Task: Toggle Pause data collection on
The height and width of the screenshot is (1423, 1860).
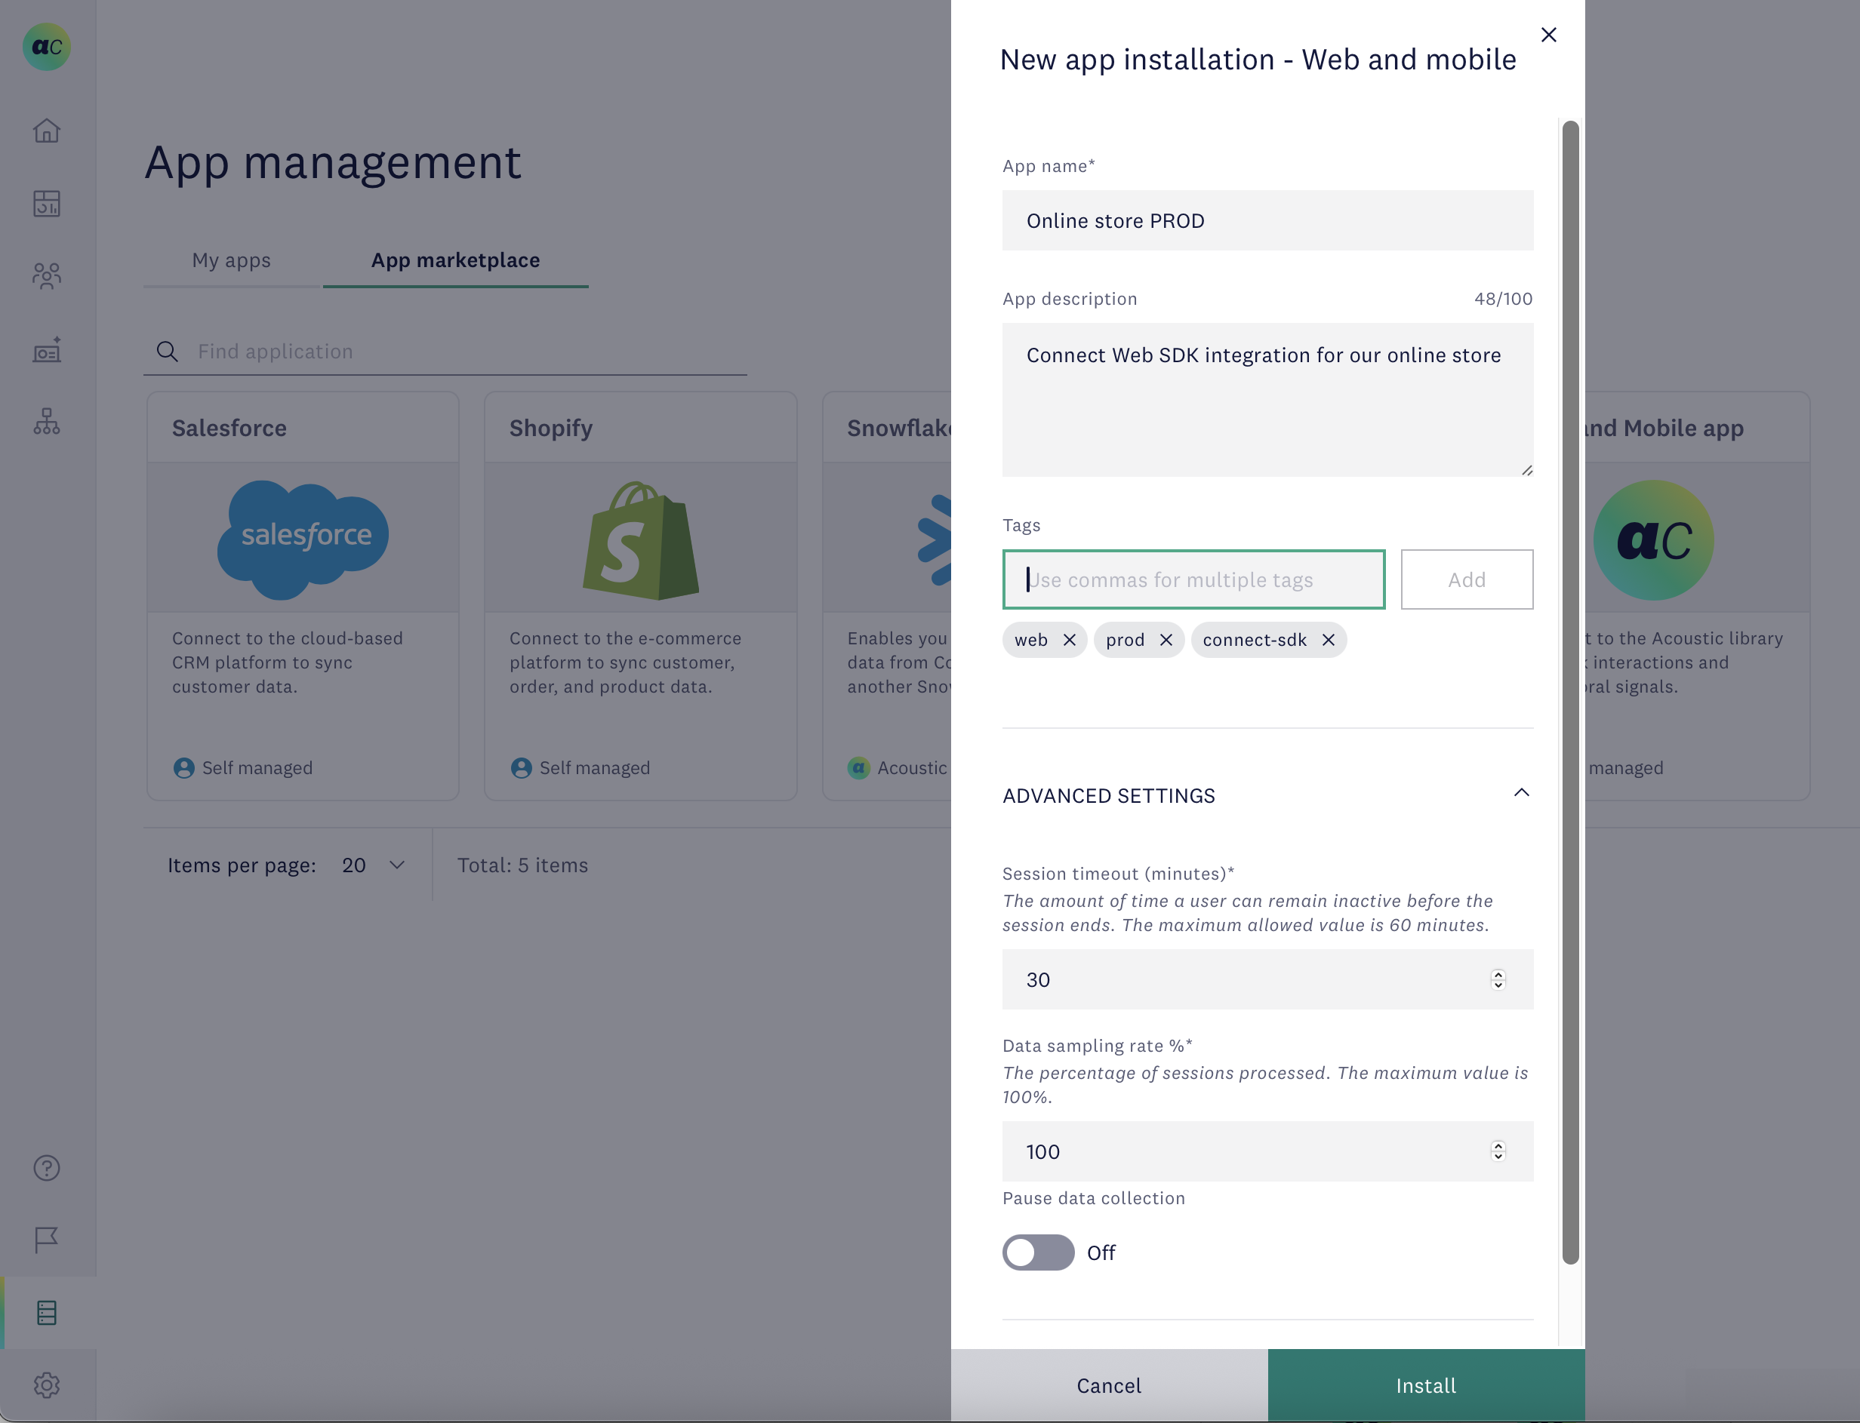Action: pos(1038,1252)
